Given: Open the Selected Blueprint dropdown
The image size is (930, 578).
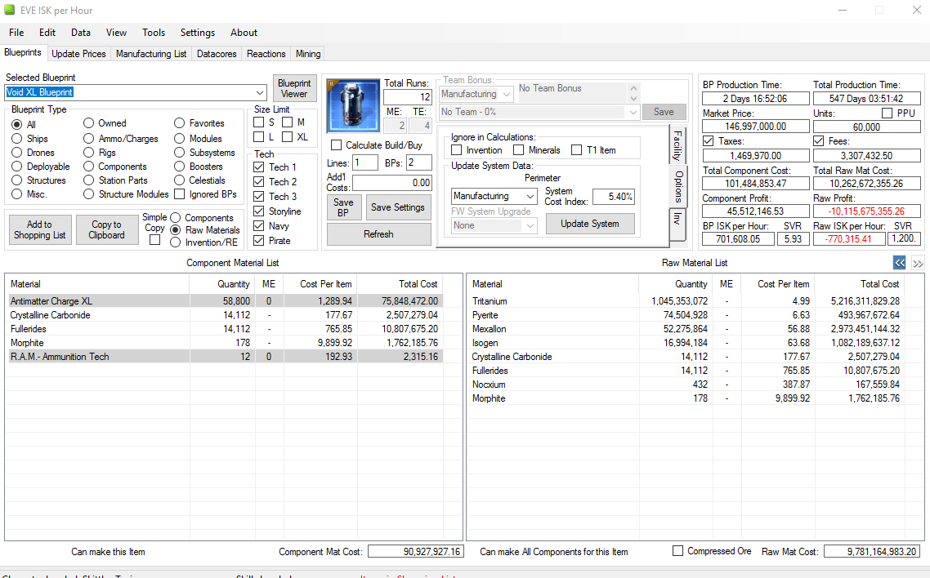Looking at the screenshot, I should click(260, 92).
